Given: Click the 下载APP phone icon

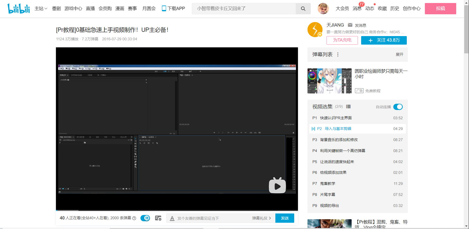Looking at the screenshot, I should tap(164, 8).
